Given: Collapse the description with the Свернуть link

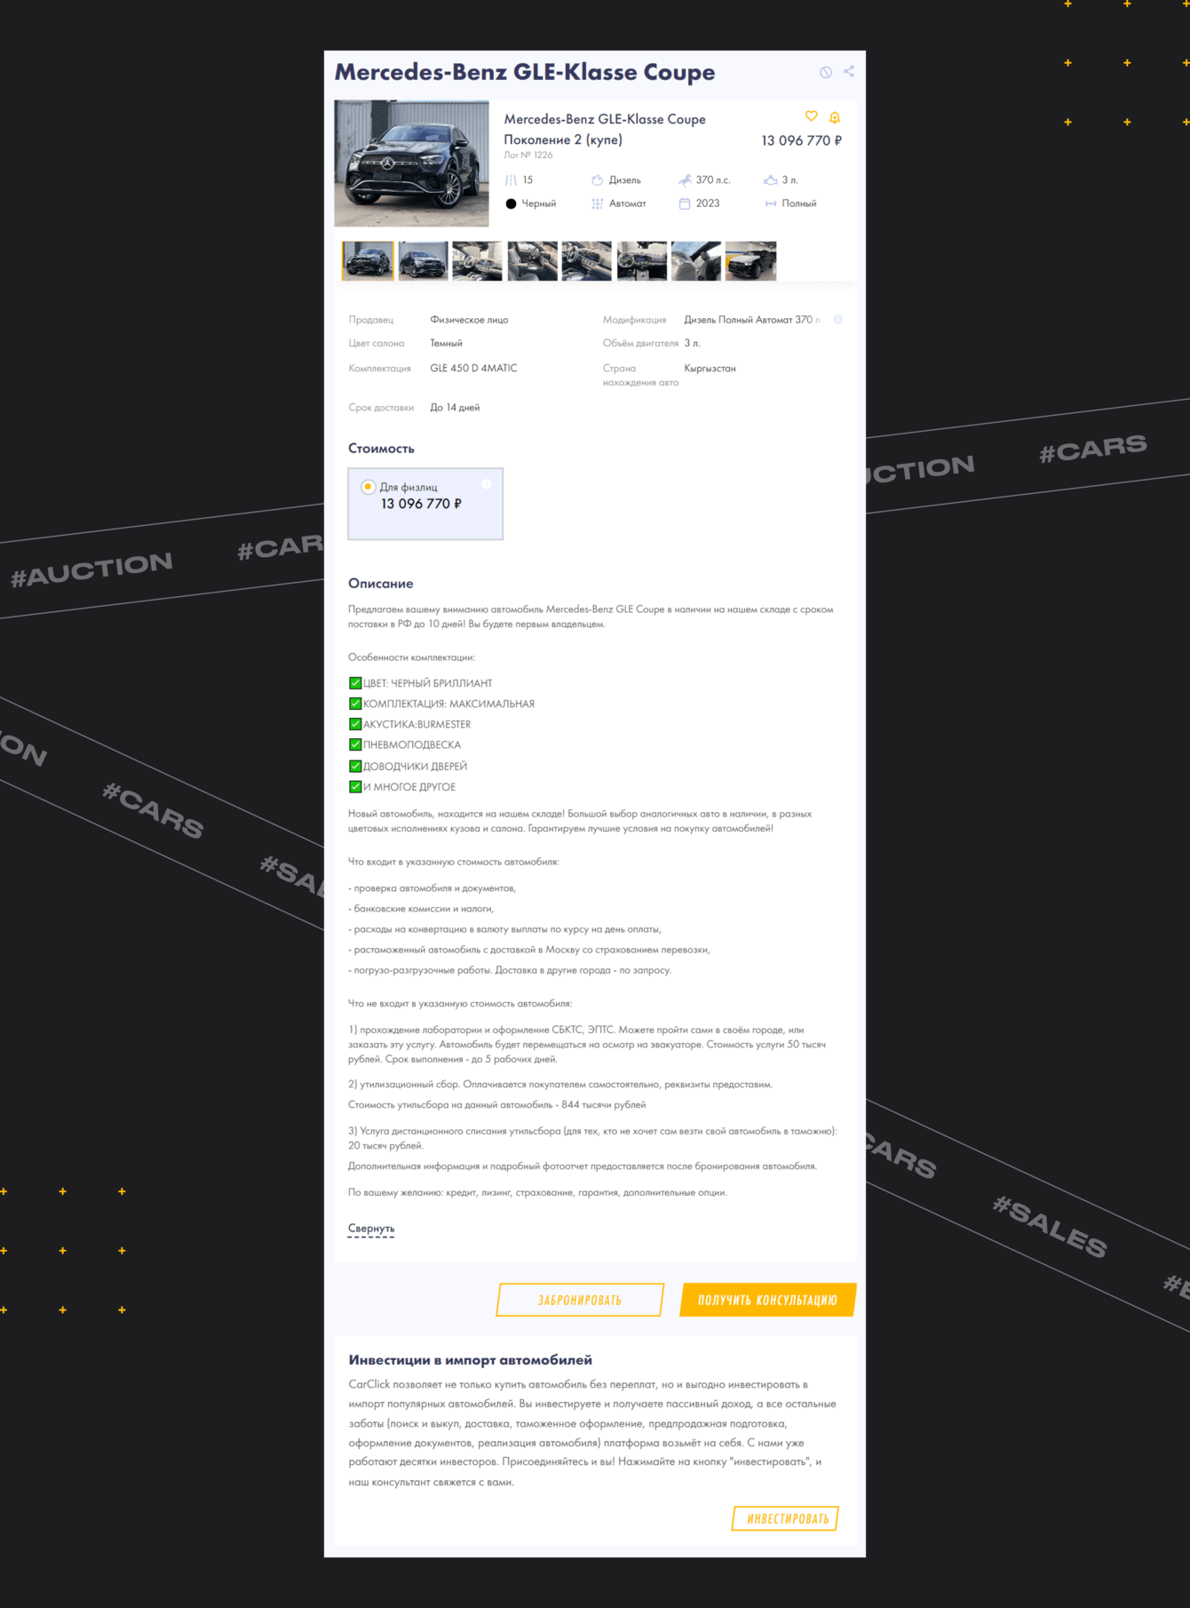Looking at the screenshot, I should click(x=371, y=1229).
